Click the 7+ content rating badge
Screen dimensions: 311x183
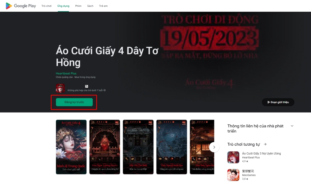point(87,86)
